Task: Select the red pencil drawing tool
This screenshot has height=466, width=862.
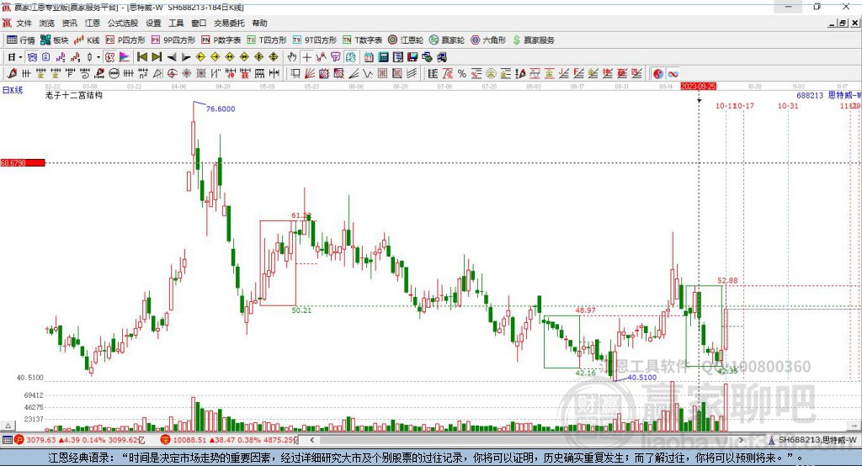Action: (12, 73)
